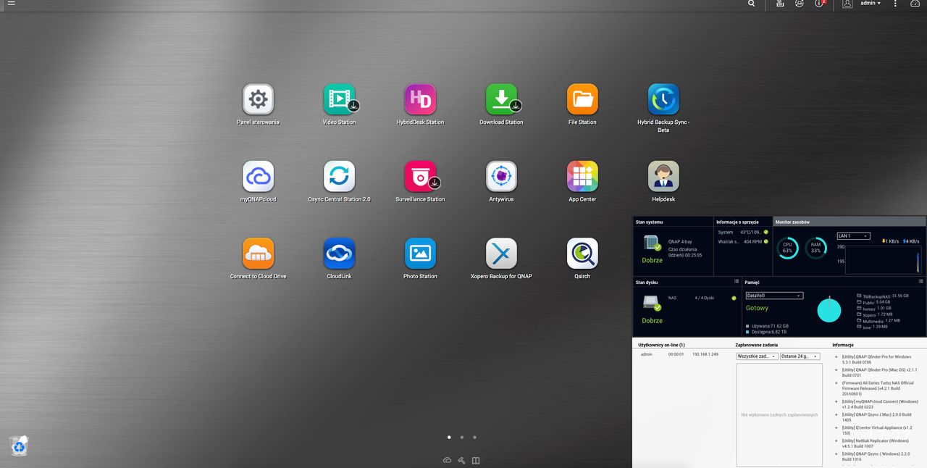Open the LAN 1 interface dropdown
Image resolution: width=927 pixels, height=468 pixels.
(x=853, y=235)
